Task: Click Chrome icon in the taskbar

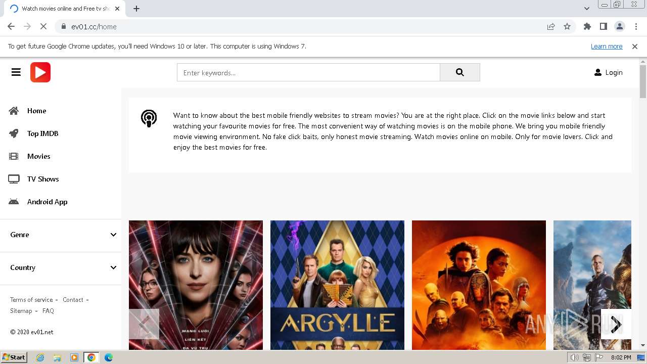Action: coord(91,357)
